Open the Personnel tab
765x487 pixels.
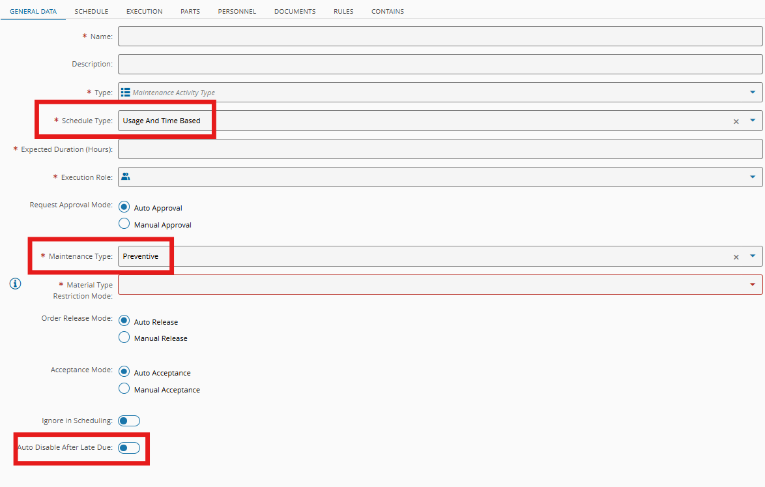tap(237, 11)
